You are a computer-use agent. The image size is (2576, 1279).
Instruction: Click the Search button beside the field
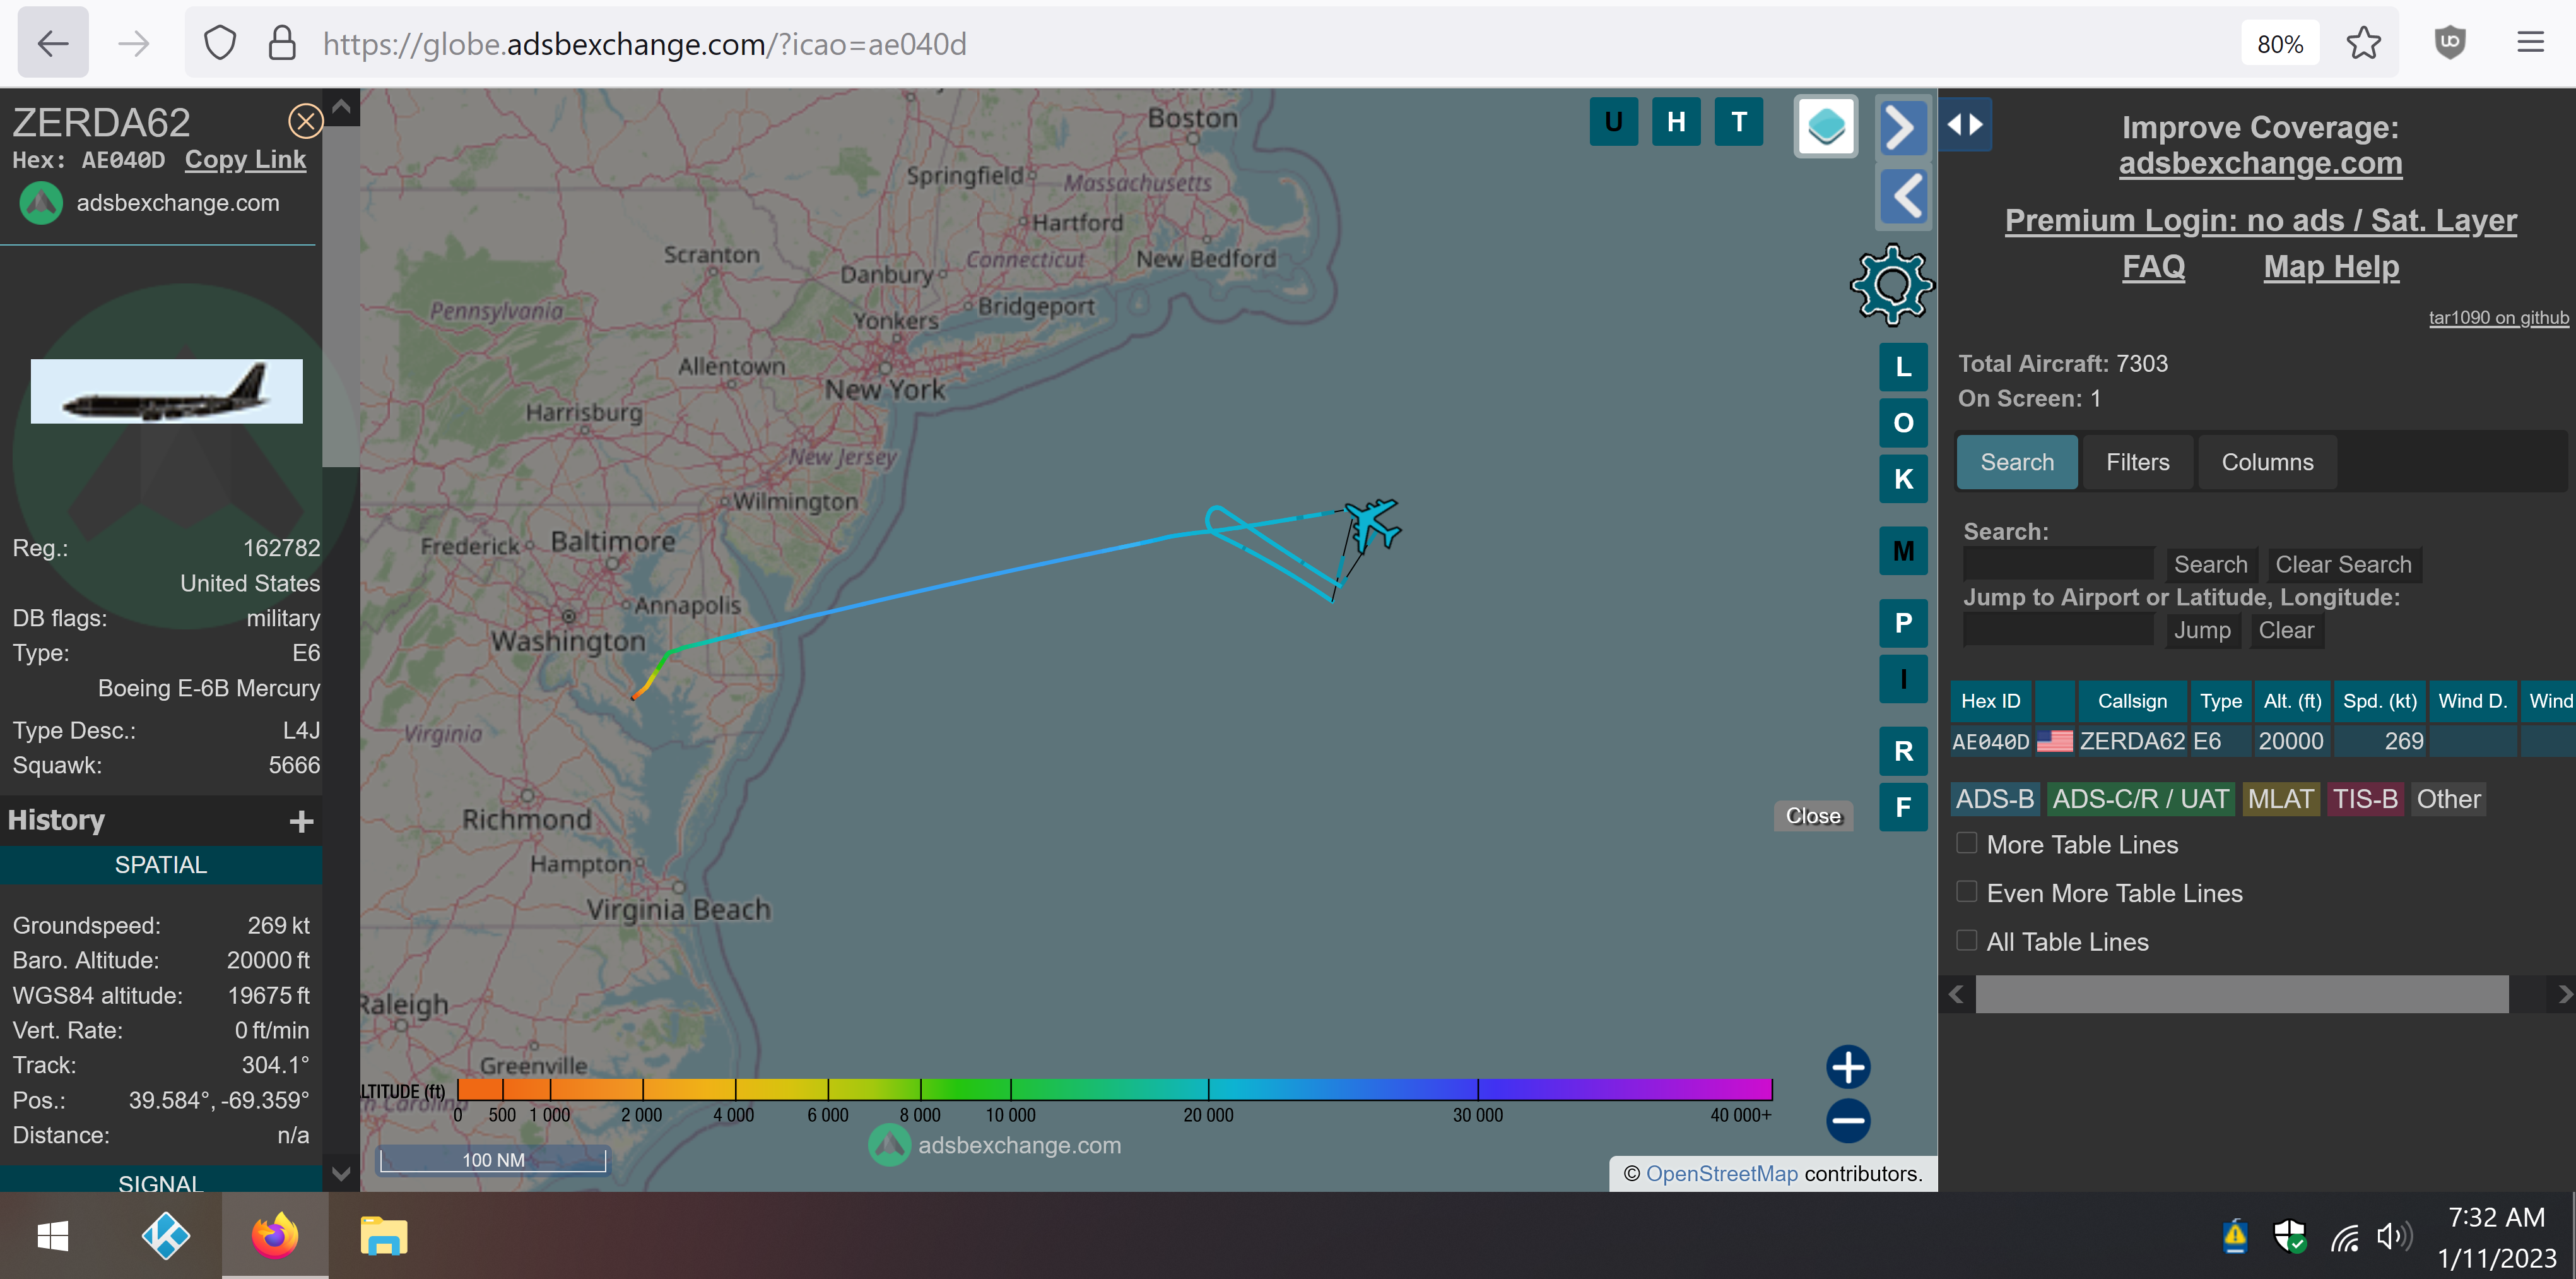[x=2210, y=564]
